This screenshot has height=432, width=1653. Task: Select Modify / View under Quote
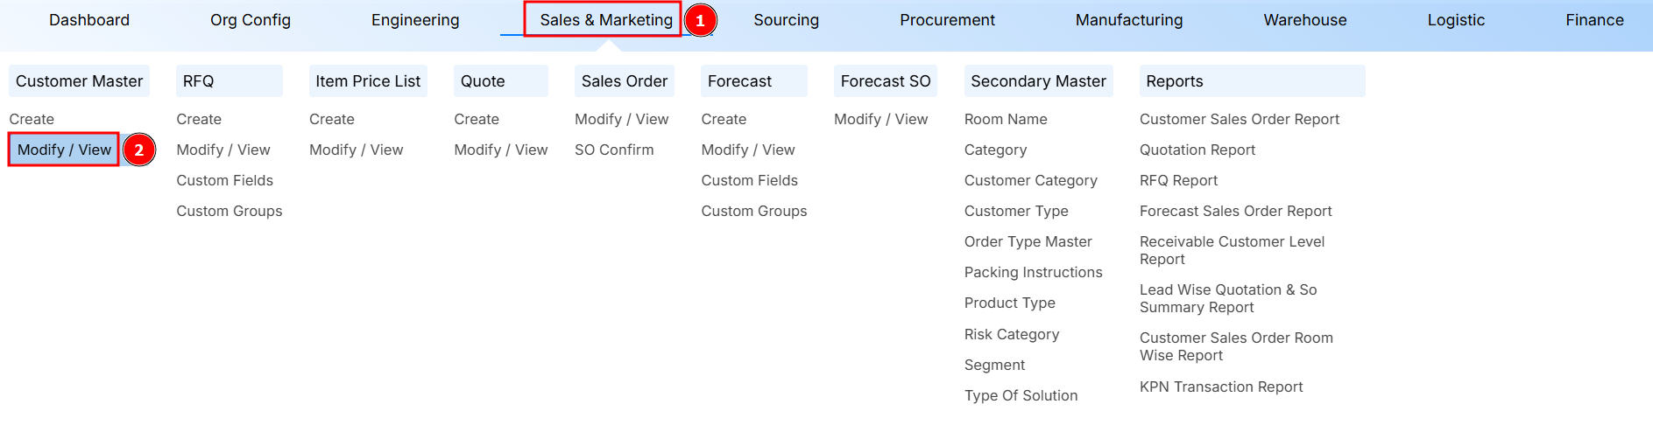(x=500, y=150)
